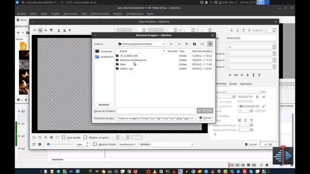Go to parent directory in file dialog
Screen dimensions: 310x174
pos(186,44)
